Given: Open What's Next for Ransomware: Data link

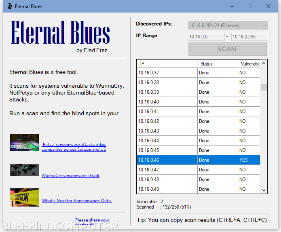Looking at the screenshot, I should (x=77, y=200).
